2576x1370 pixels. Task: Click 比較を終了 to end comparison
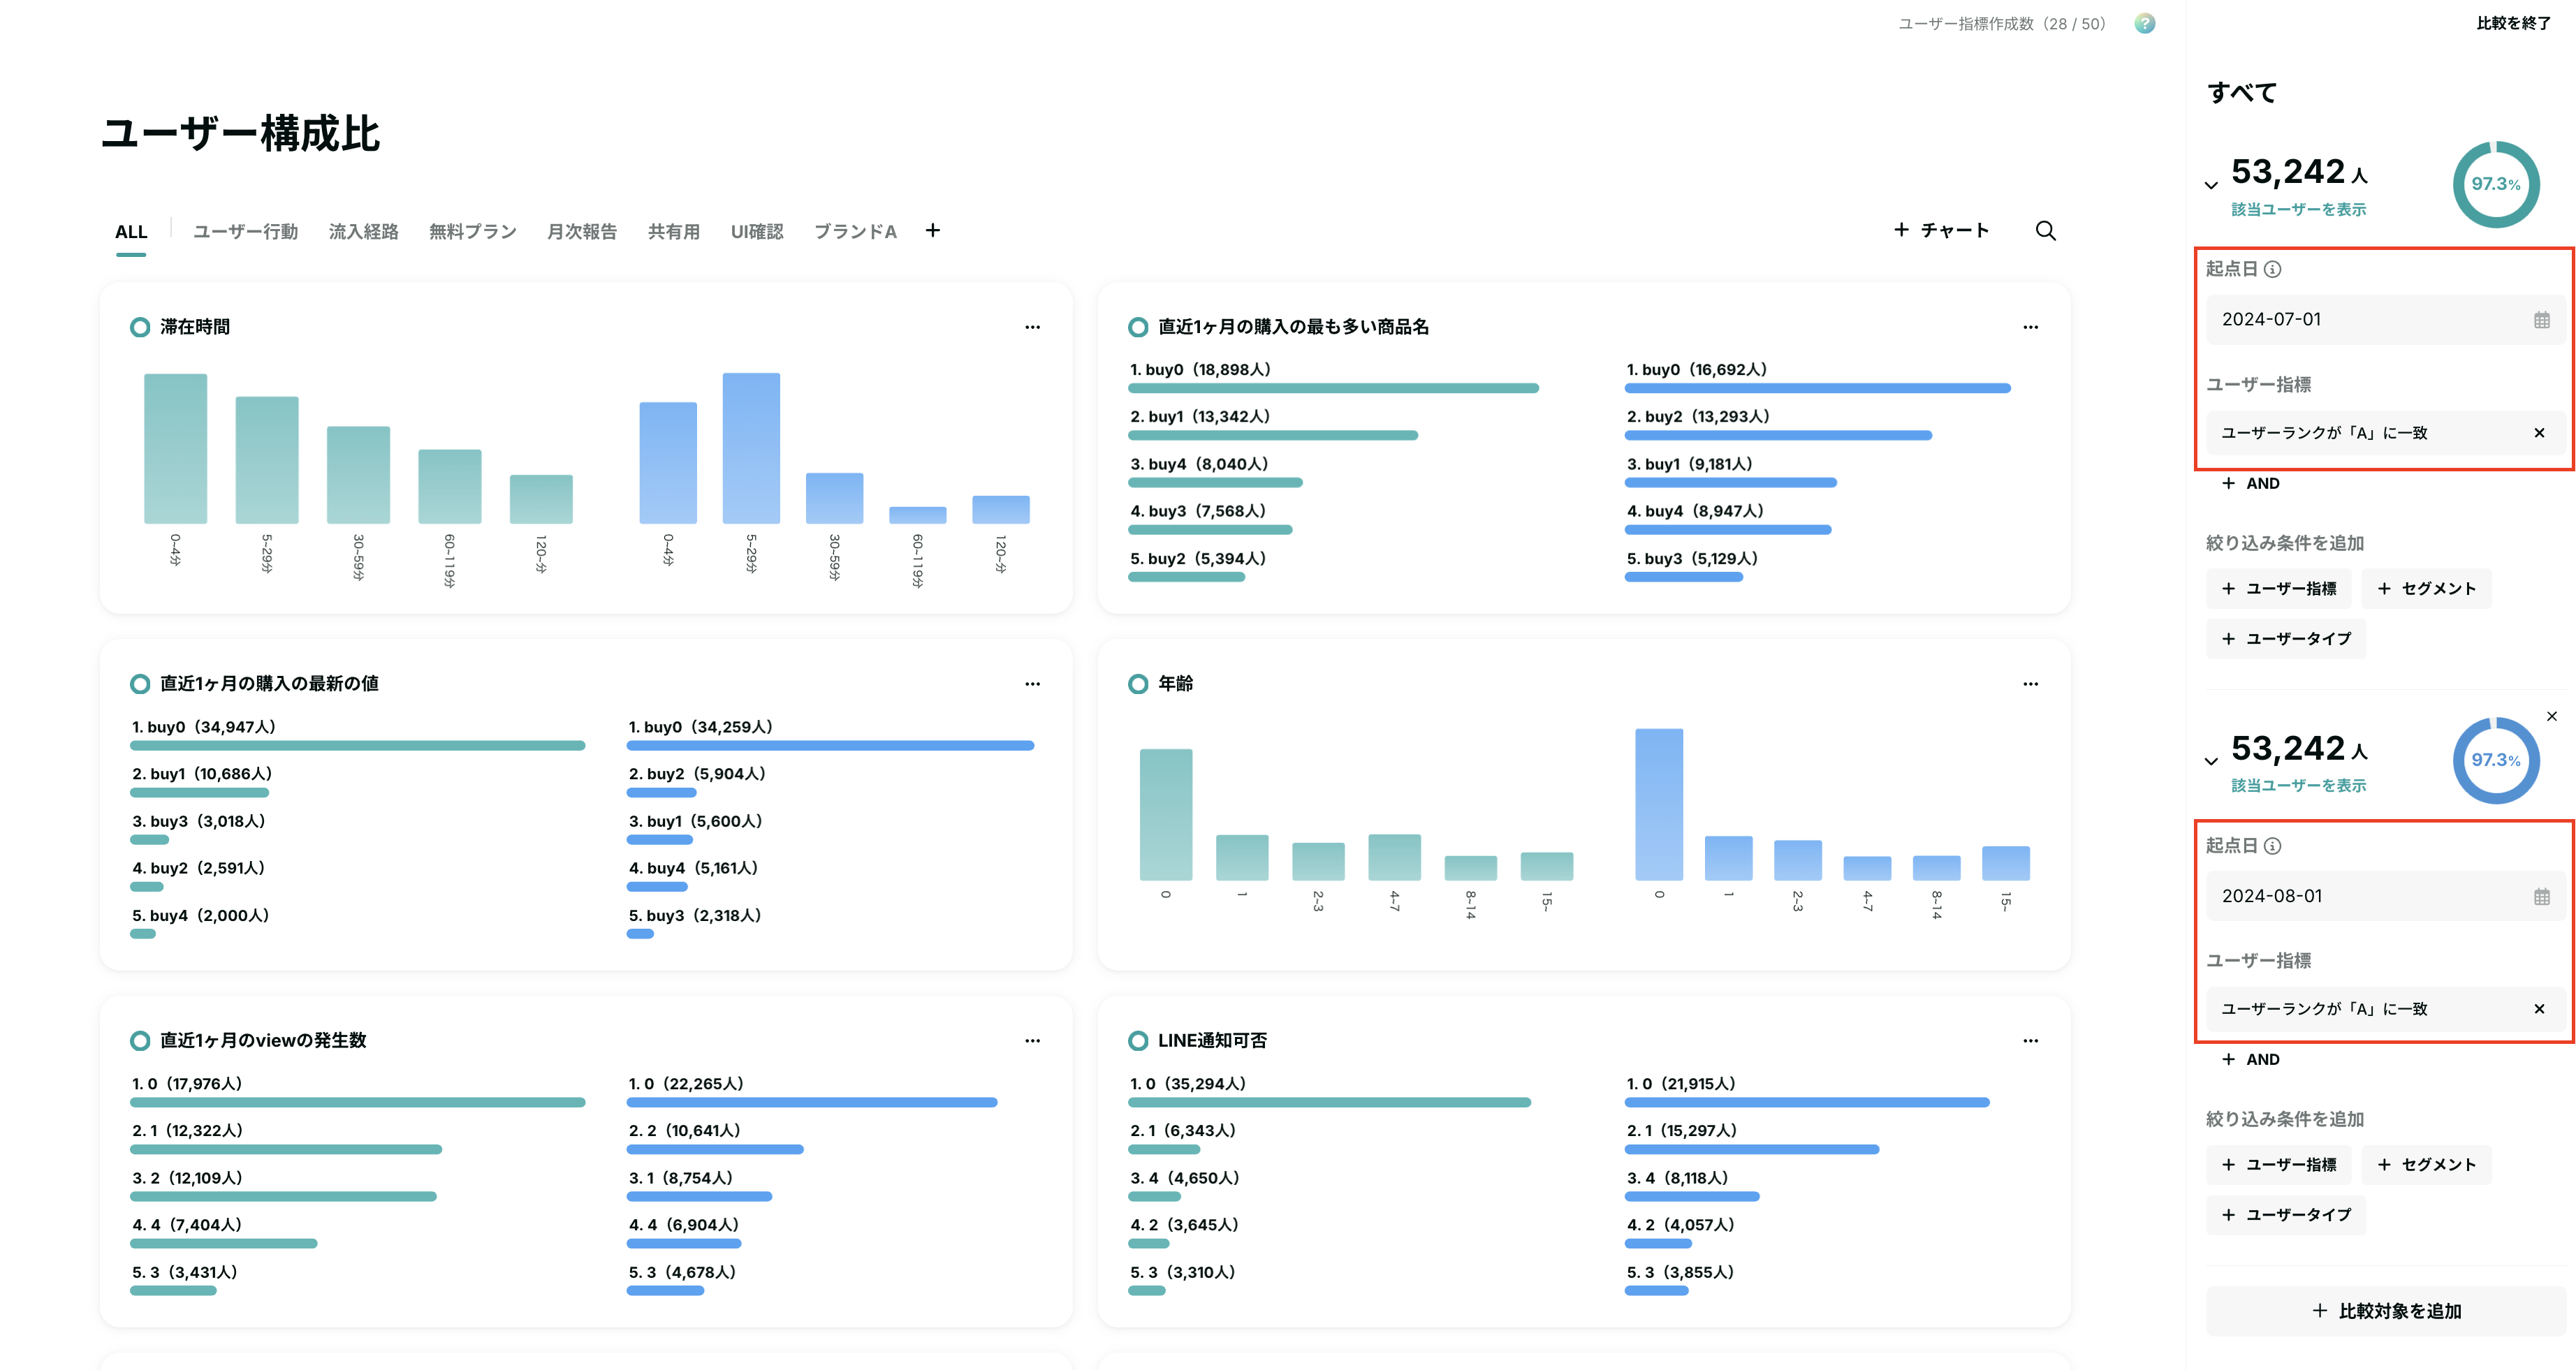pyautogui.click(x=2513, y=23)
